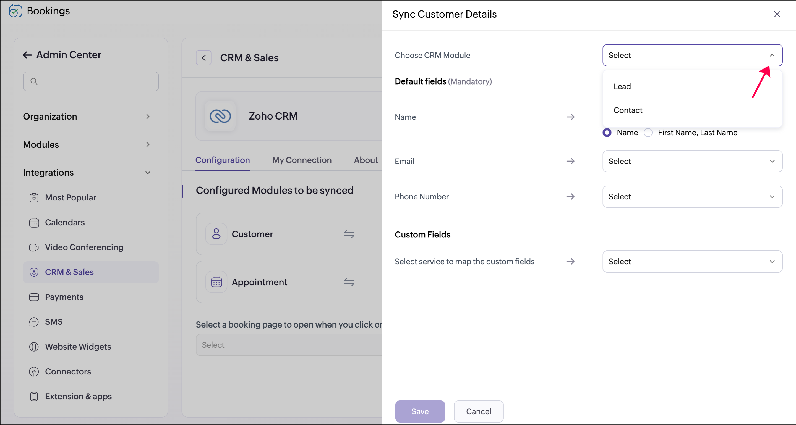796x425 pixels.
Task: Click the Save button
Action: click(420, 411)
